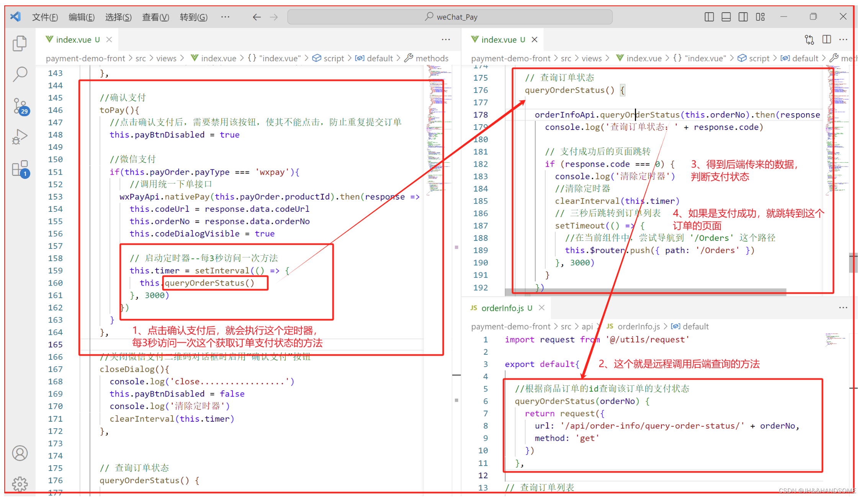Open the Run and Debug view
The image size is (862, 497).
[x=20, y=137]
